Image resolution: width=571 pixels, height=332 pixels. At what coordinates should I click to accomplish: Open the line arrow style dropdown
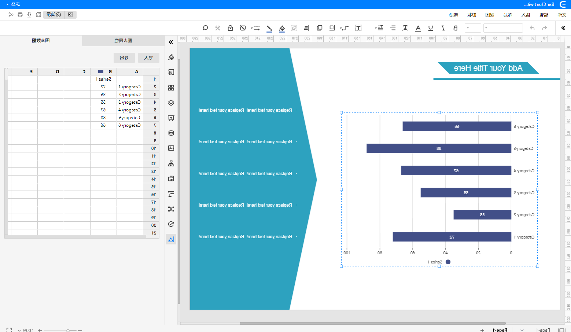(255, 28)
